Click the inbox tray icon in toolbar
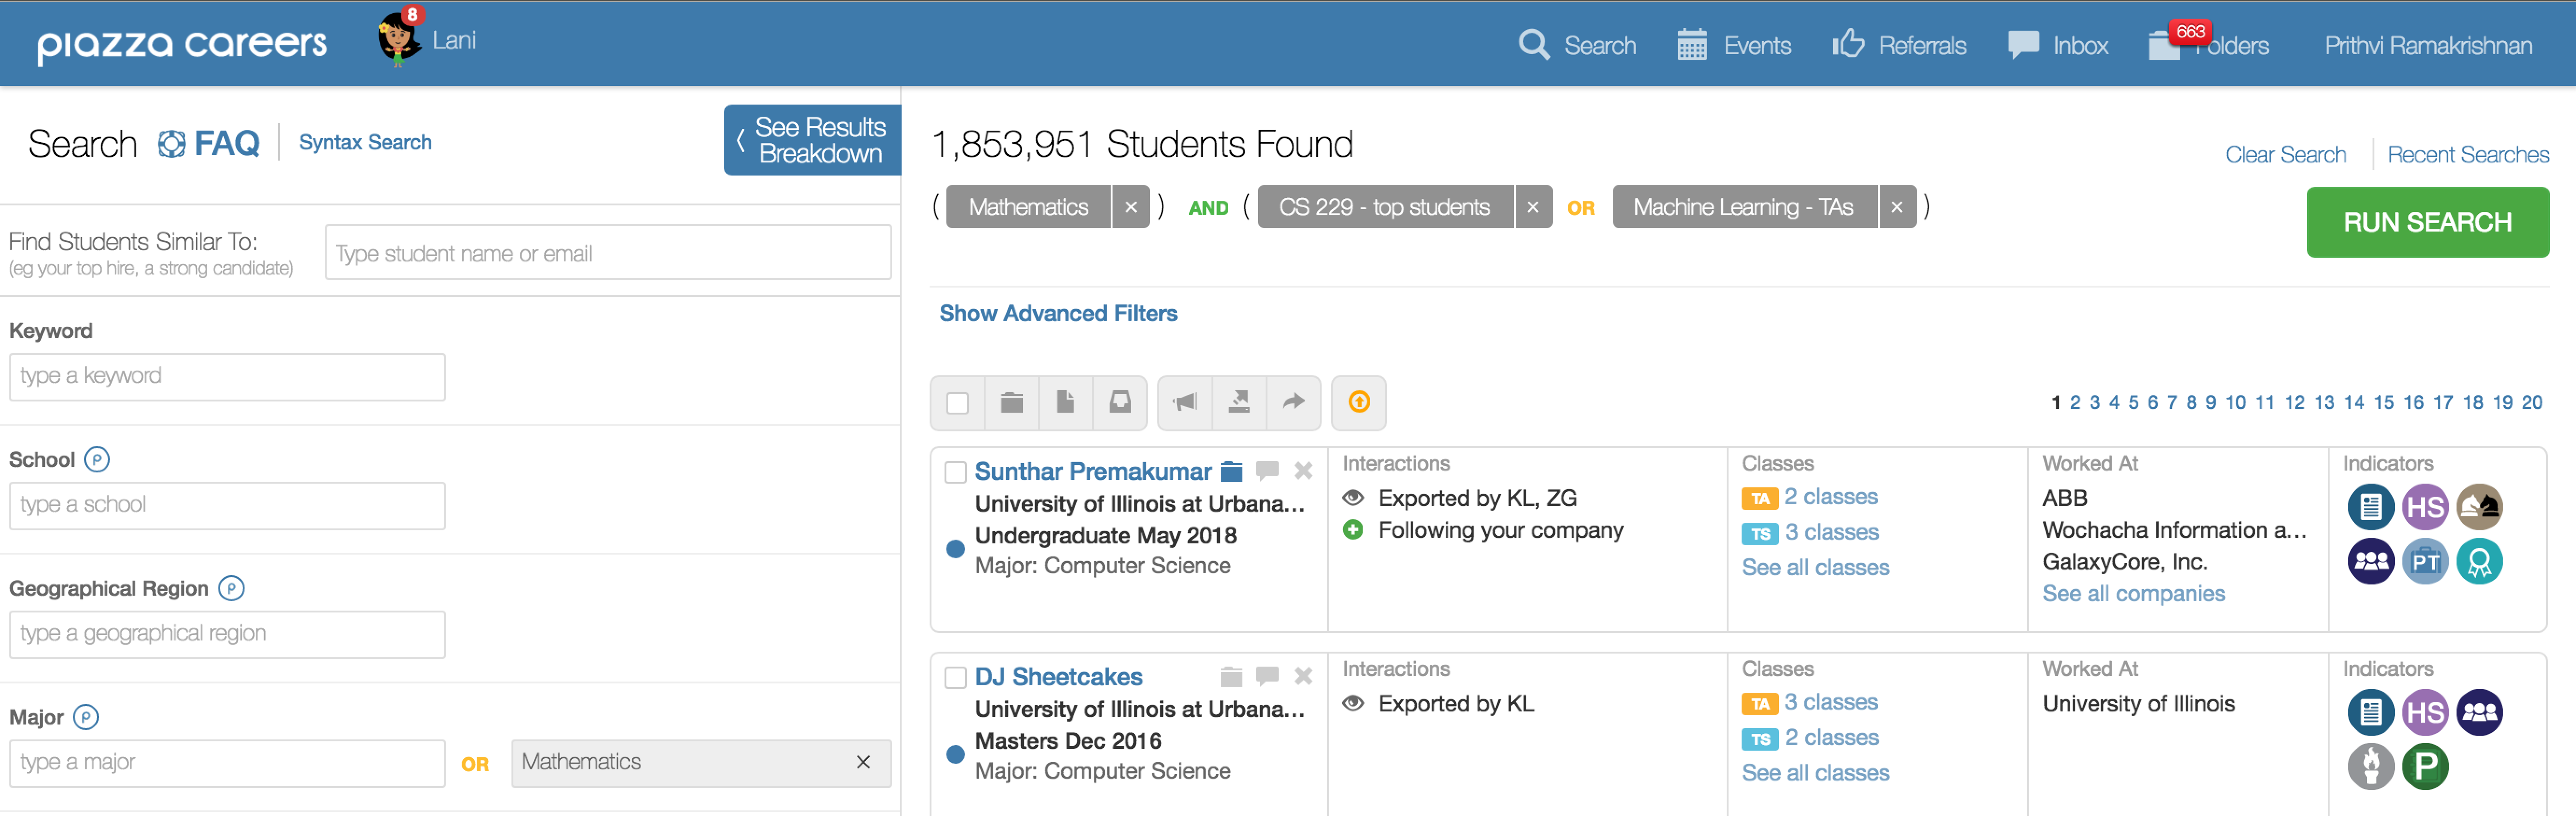The image size is (2576, 816). [1120, 402]
